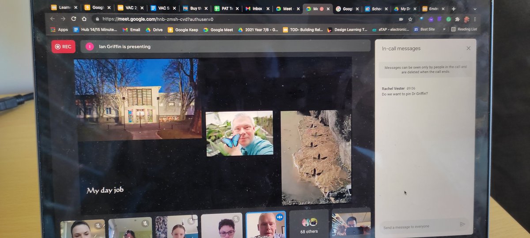The image size is (530, 238).
Task: Select the Ian Griffin video tile
Action: (x=265, y=225)
